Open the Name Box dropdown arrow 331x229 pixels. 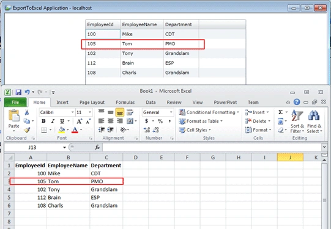64,147
